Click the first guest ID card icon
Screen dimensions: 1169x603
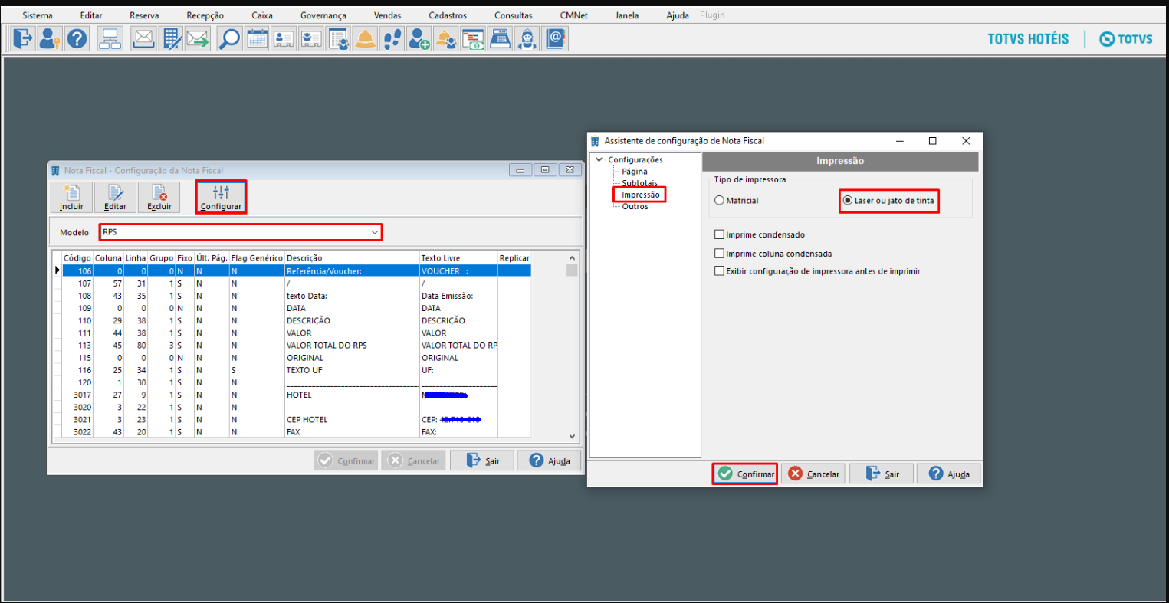click(x=284, y=38)
